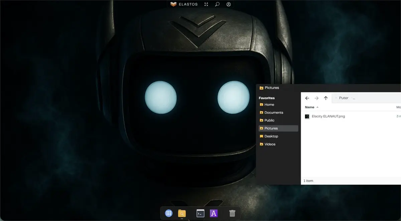Image resolution: width=401 pixels, height=221 pixels.
Task: Sort files by the Name column
Action: tap(310, 107)
